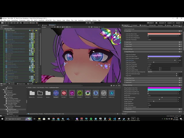
Task: Select the Example 5 material thumbnail
Action: tap(88, 93)
